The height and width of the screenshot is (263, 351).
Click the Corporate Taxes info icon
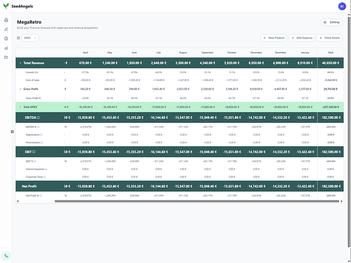(x=45, y=177)
